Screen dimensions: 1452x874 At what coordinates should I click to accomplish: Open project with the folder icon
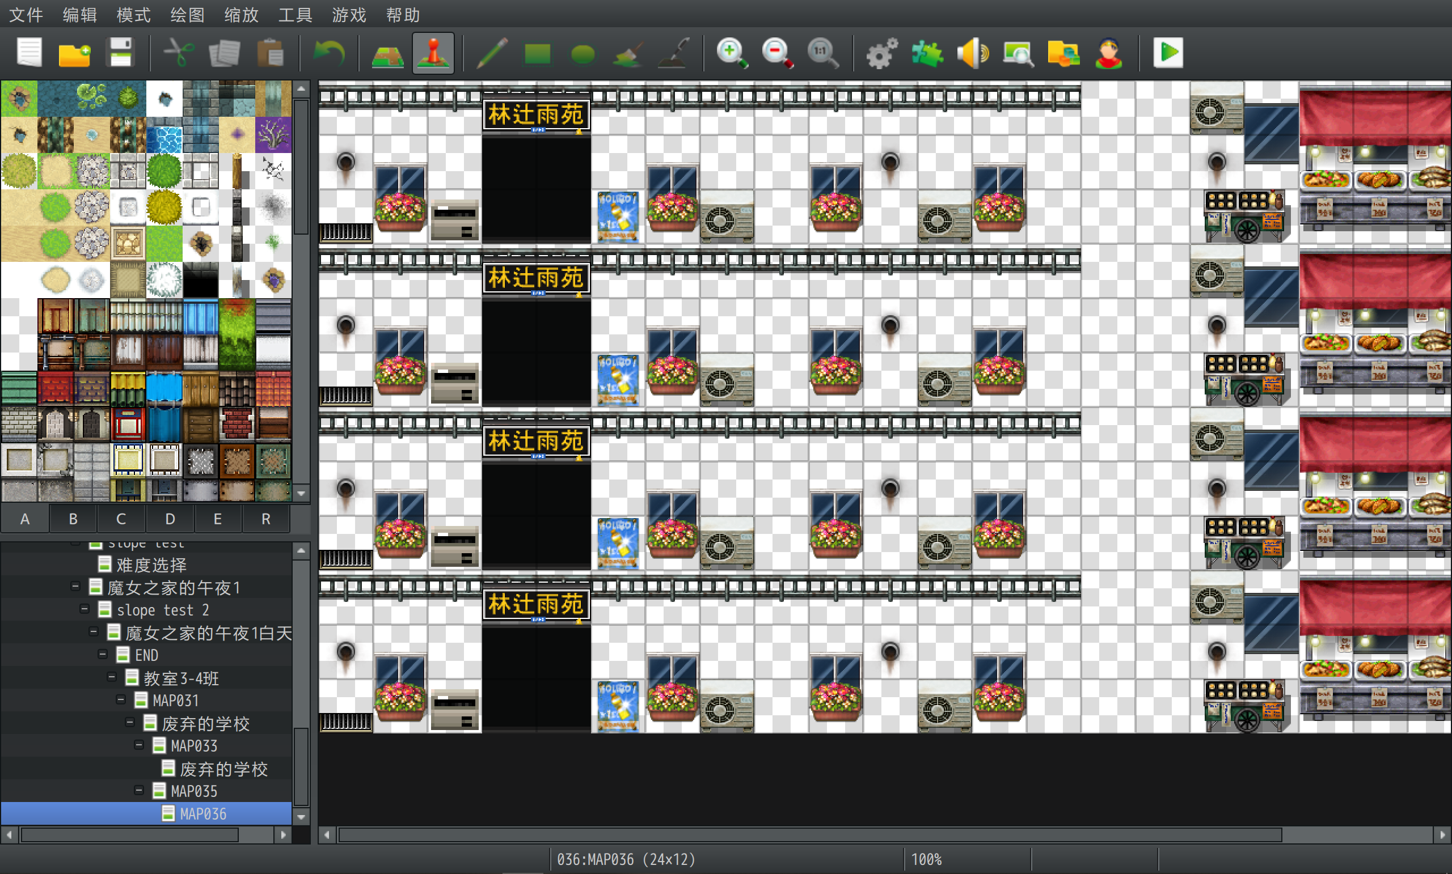click(x=75, y=53)
